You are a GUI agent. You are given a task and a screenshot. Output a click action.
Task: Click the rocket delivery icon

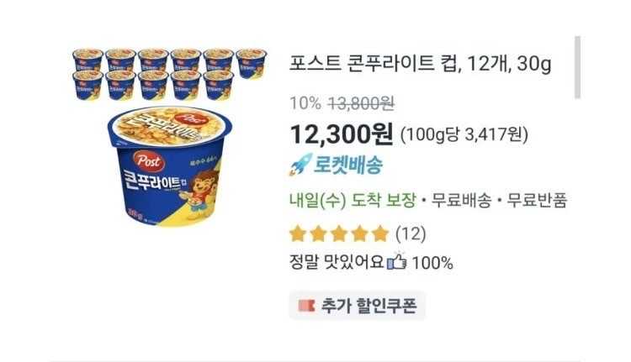click(300, 165)
